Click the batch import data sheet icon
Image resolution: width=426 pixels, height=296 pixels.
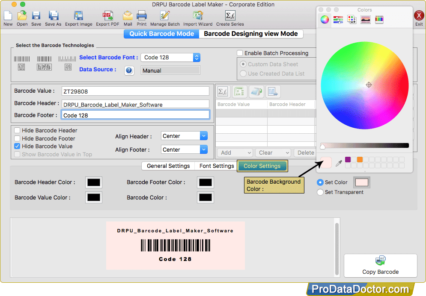click(x=256, y=91)
